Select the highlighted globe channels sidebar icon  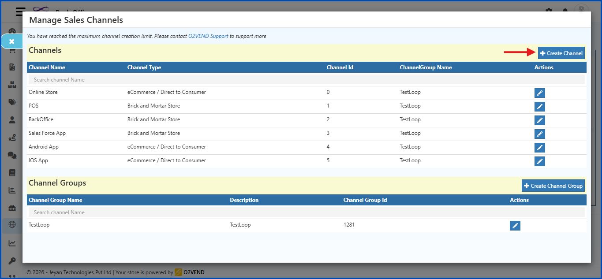(12, 225)
